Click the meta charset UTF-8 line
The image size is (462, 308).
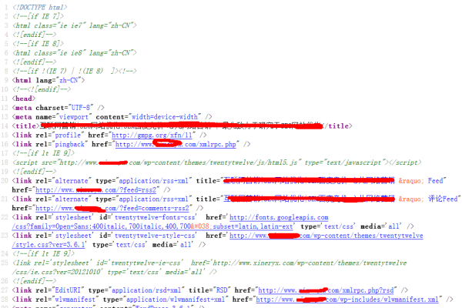pyautogui.click(x=55, y=106)
